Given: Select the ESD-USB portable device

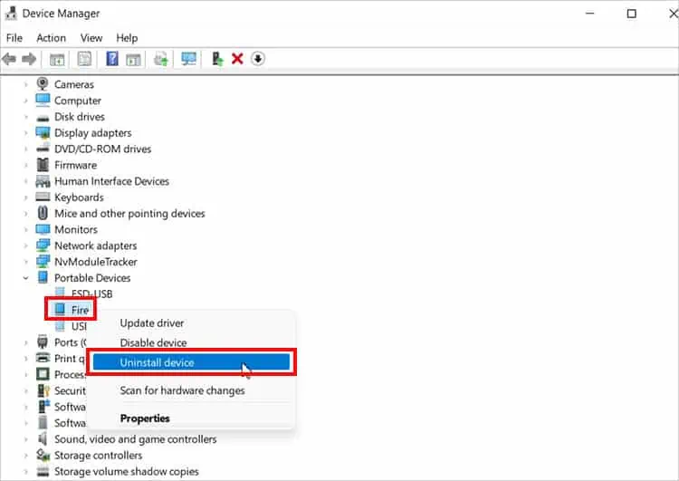Looking at the screenshot, I should [91, 293].
